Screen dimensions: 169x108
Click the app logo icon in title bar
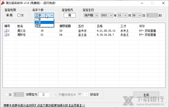pyautogui.click(x=3, y=3)
